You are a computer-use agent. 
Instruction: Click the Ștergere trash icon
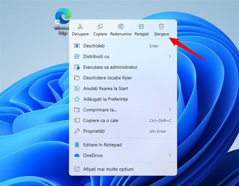[162, 26]
